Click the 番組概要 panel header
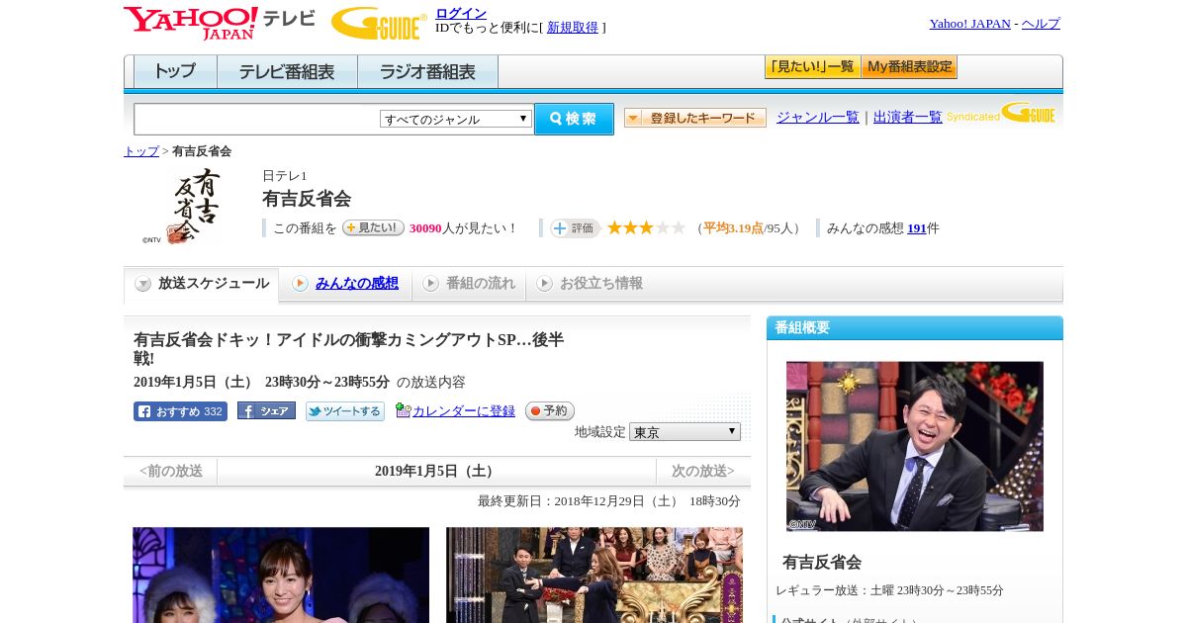Image resolution: width=1187 pixels, height=623 pixels. [915, 327]
